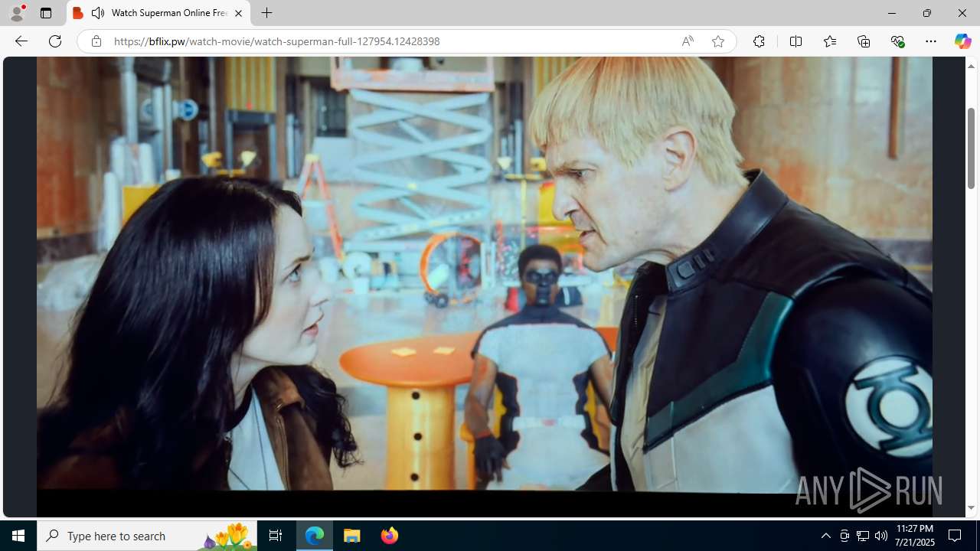This screenshot has width=980, height=551.
Task: Open the Collections panel
Action: click(x=864, y=41)
